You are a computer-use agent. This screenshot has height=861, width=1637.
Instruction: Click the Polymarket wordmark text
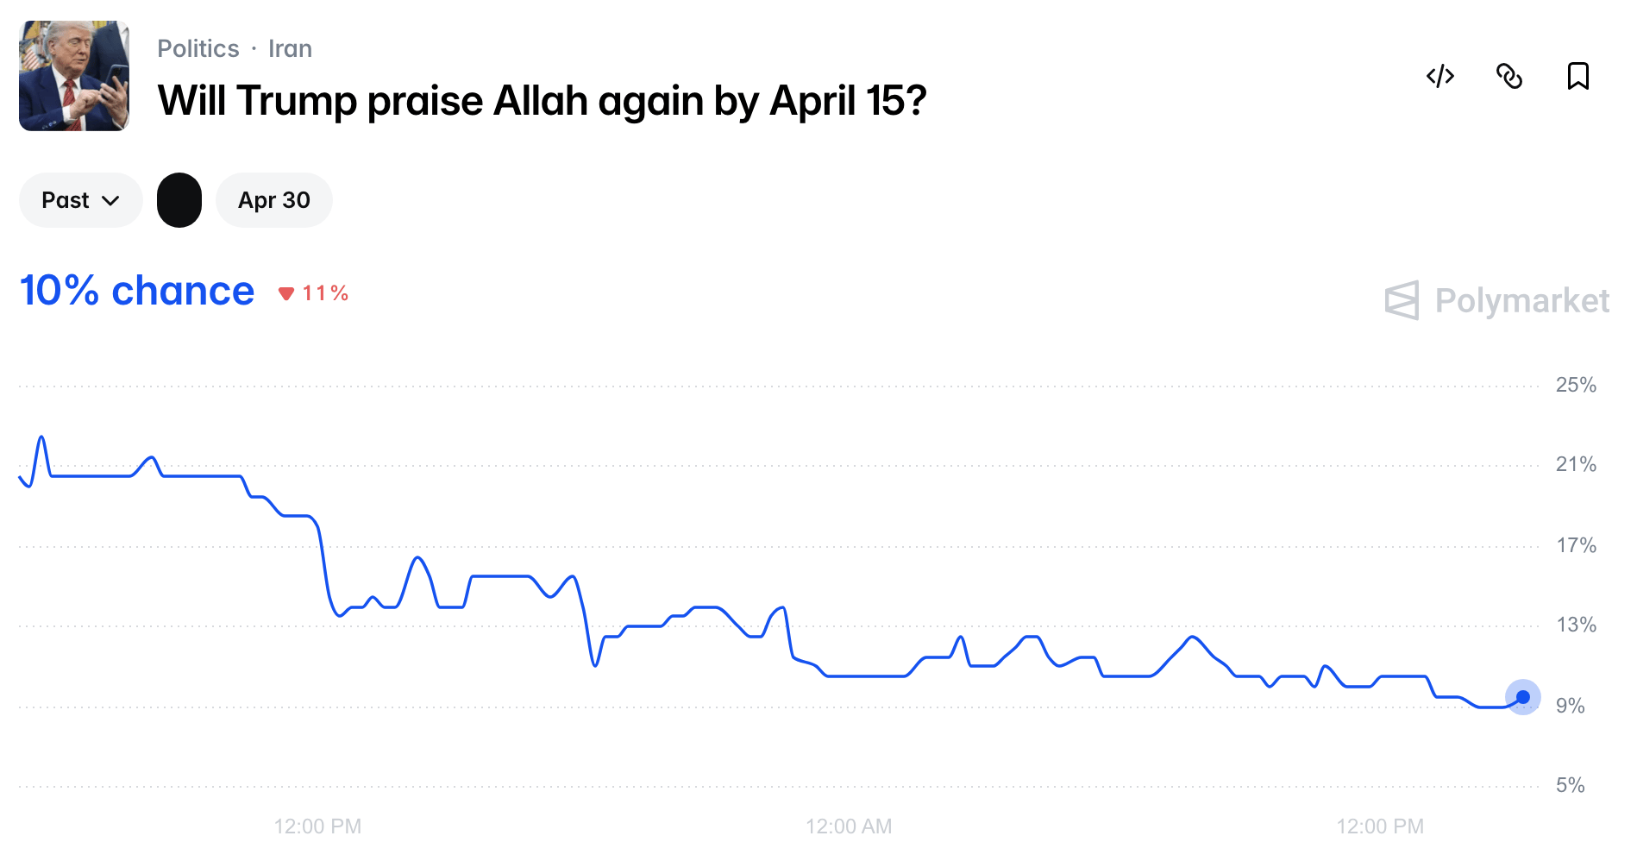[1521, 300]
